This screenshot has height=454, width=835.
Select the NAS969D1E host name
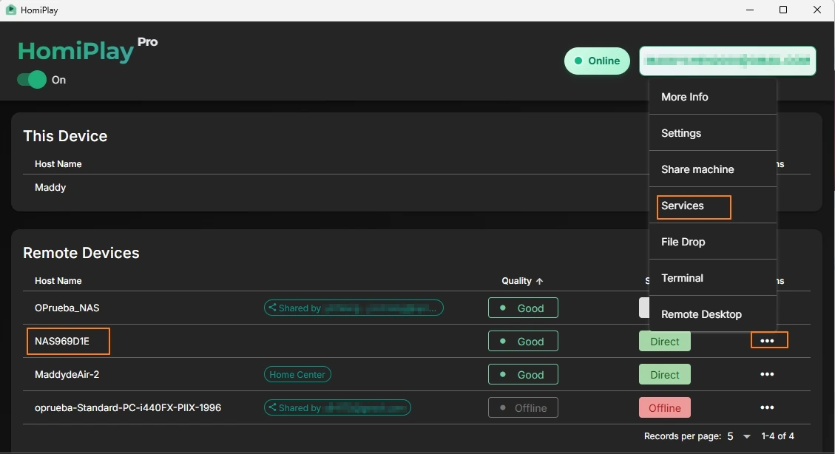coord(62,341)
